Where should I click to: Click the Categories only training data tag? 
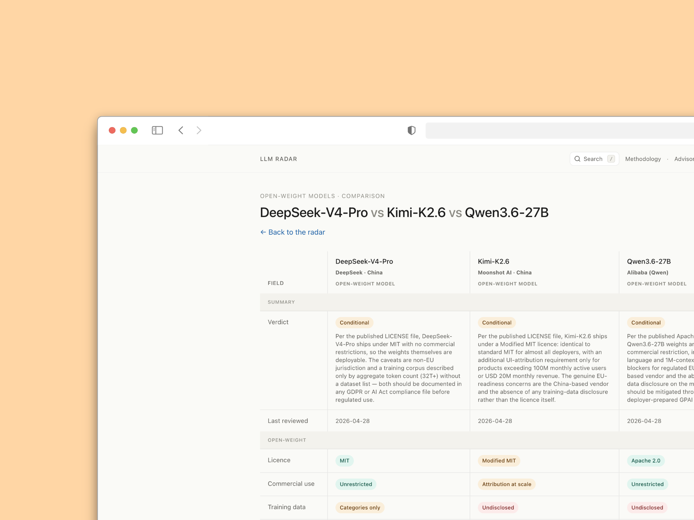point(360,507)
